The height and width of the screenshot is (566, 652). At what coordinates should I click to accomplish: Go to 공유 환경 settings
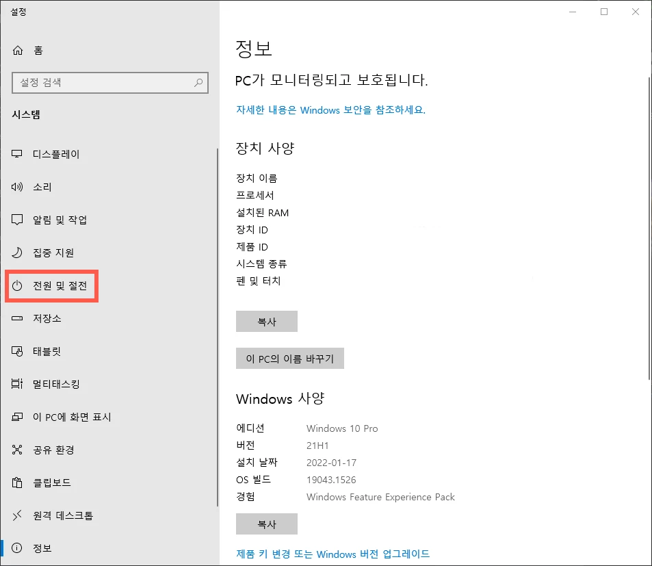[109, 450]
